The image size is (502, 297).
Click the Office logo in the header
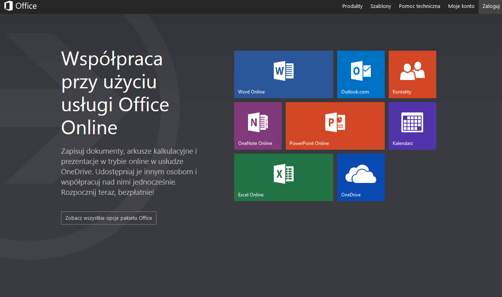(21, 6)
